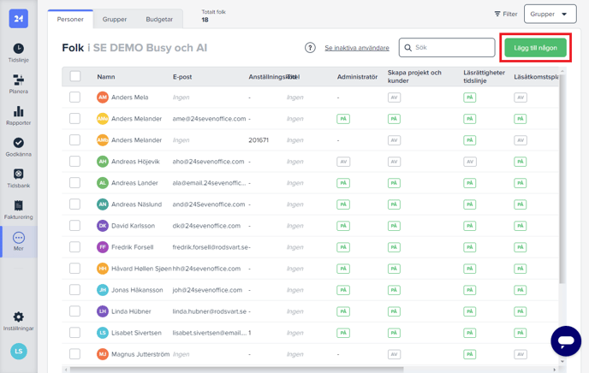Click into the Sök search field
589x373 pixels.
pos(452,48)
